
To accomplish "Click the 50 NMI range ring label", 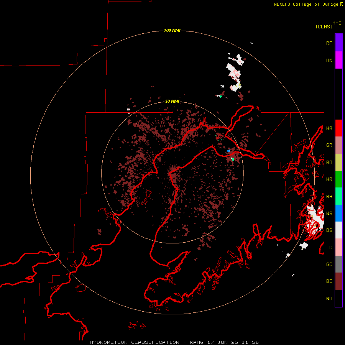I will (x=172, y=101).
